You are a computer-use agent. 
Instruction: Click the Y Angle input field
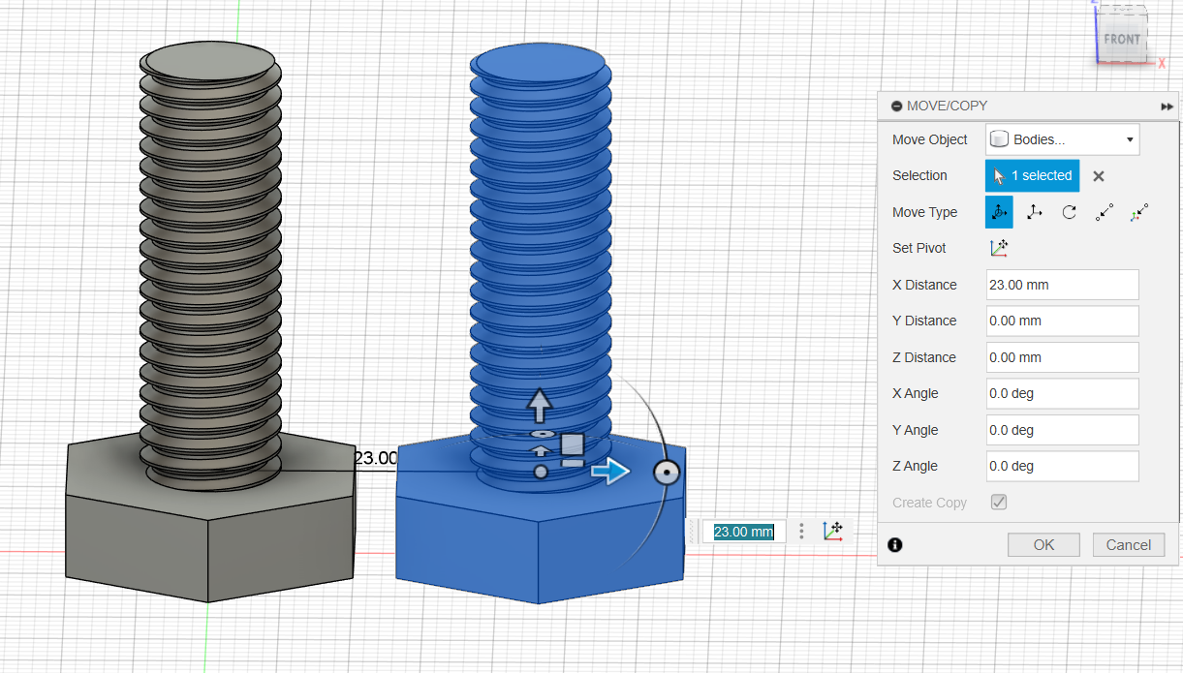tap(1063, 430)
